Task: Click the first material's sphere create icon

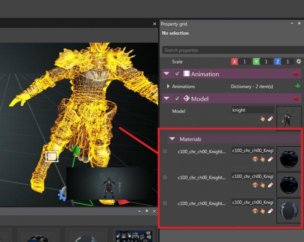Action: click(255, 158)
